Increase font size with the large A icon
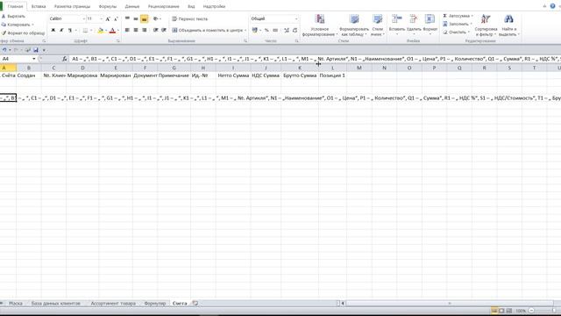Viewport: 561px width, 316px height. (108, 18)
